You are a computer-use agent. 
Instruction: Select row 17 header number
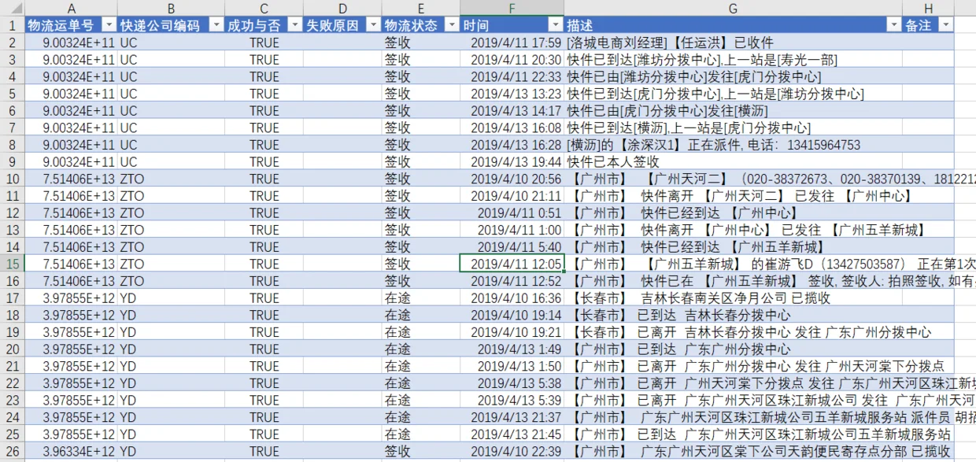(x=12, y=298)
